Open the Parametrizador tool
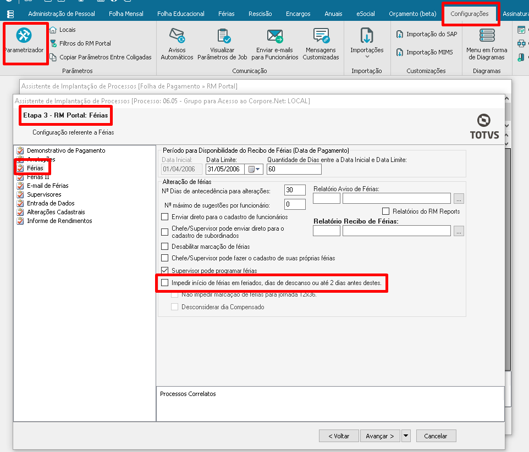Screen dimensions: 529x452 pyautogui.click(x=24, y=41)
